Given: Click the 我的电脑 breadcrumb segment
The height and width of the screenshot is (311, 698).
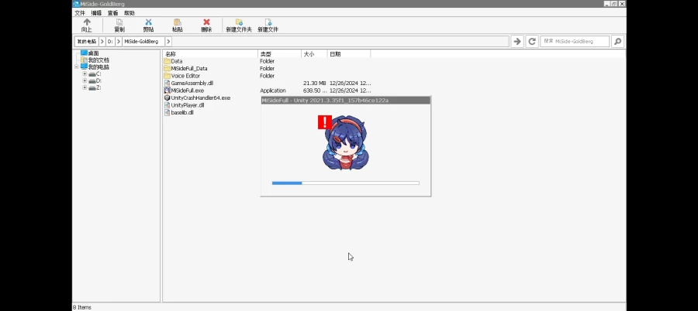Looking at the screenshot, I should click(x=86, y=41).
